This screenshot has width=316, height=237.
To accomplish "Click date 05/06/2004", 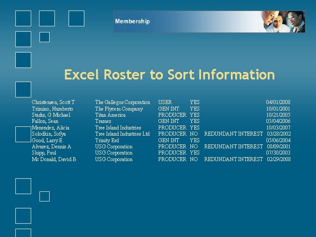I will 278,140.
